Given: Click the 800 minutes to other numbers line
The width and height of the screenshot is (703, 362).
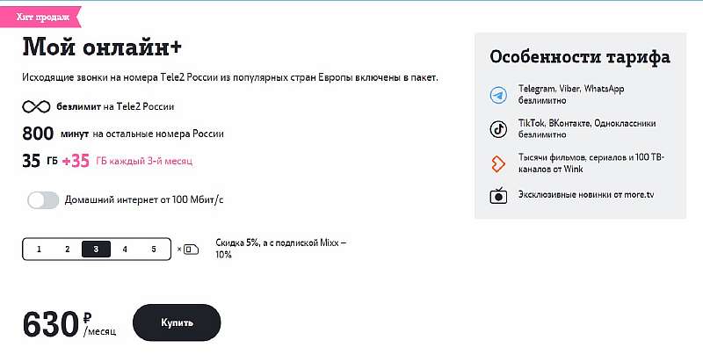Looking at the screenshot, I should tap(123, 134).
